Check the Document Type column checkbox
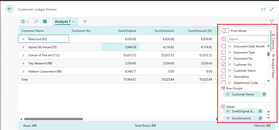 (x=224, y=53)
